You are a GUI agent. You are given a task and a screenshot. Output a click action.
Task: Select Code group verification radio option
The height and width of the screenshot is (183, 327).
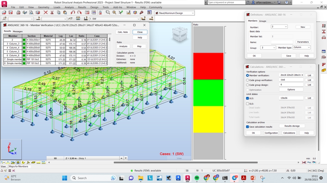[248, 80]
